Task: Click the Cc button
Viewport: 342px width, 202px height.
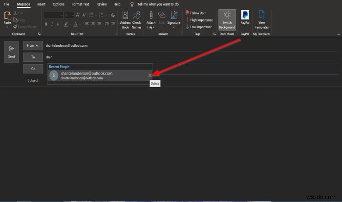Action: 32,69
